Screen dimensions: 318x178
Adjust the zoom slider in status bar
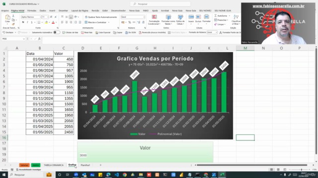pyautogui.click(x=302, y=170)
